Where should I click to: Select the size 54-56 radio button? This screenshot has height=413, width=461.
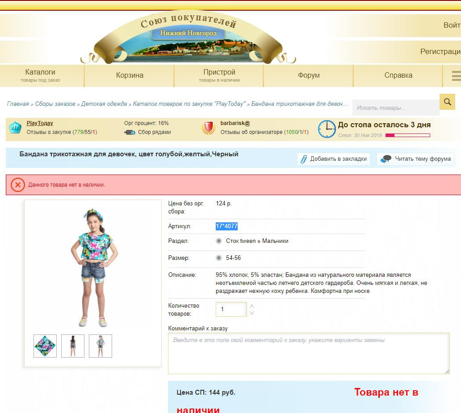click(219, 258)
